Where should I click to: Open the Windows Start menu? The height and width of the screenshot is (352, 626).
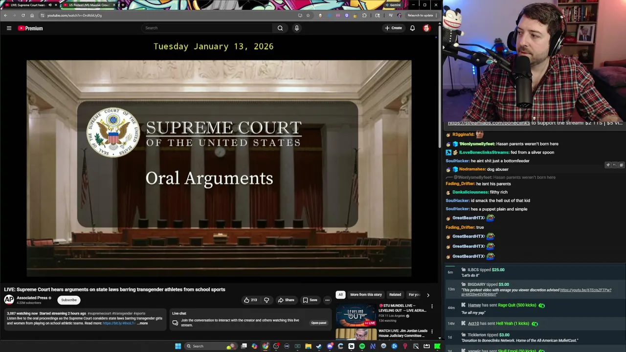pos(178,346)
